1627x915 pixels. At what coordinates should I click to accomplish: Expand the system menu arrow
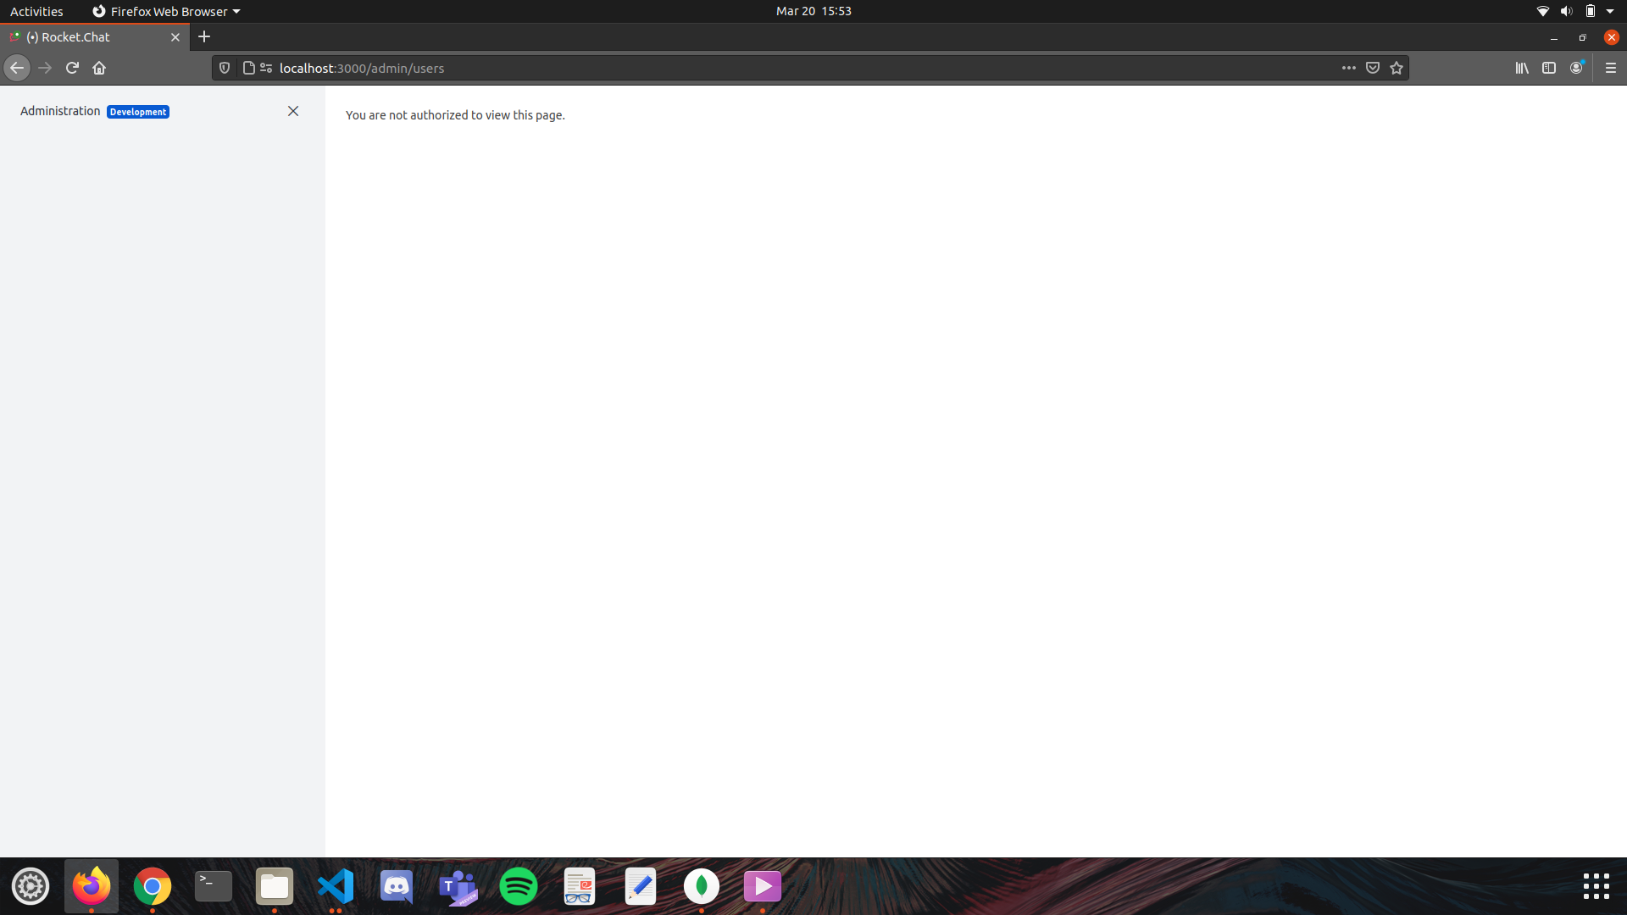click(1610, 11)
